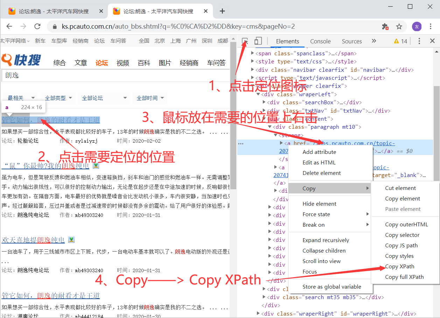The width and height of the screenshot is (440, 318).
Task: Select Copy outerHTML
Action: click(406, 224)
